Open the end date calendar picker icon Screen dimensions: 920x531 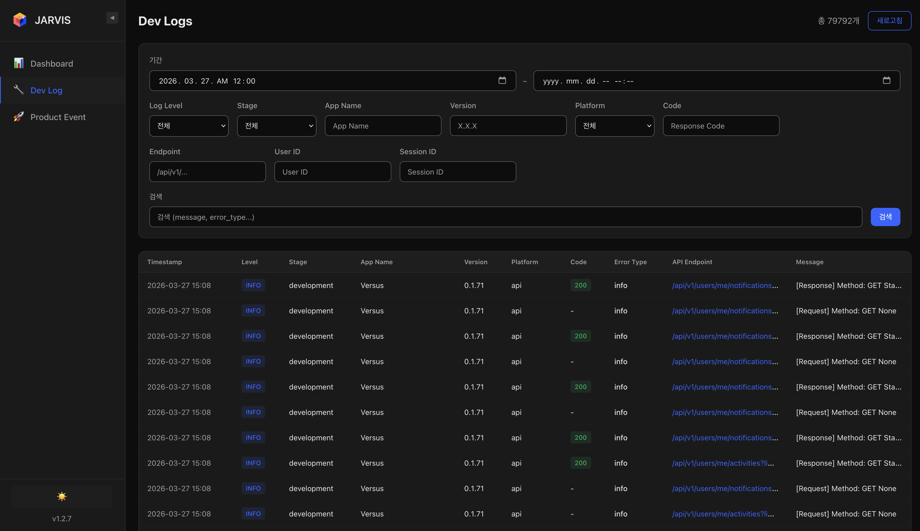pyautogui.click(x=887, y=81)
